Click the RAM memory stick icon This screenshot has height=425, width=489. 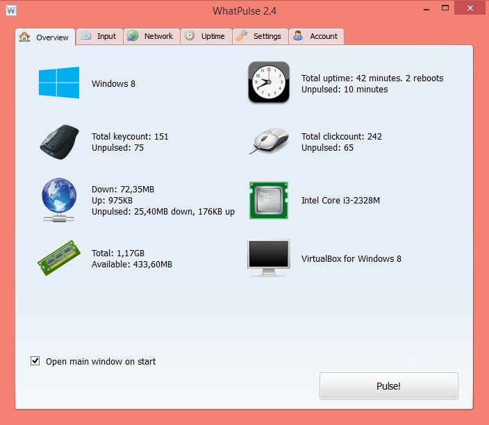(x=59, y=258)
